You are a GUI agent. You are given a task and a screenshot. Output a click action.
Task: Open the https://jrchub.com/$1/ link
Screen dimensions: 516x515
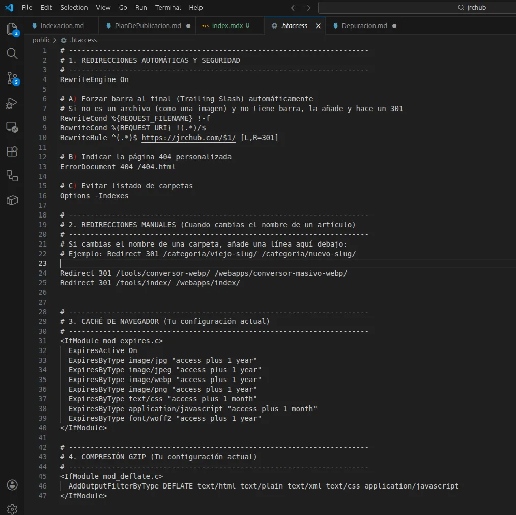coord(189,138)
